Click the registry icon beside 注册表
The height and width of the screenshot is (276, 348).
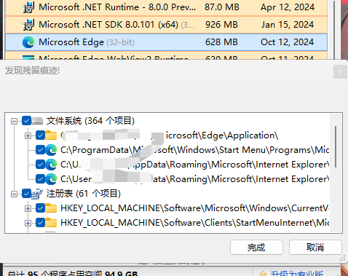click(x=37, y=194)
